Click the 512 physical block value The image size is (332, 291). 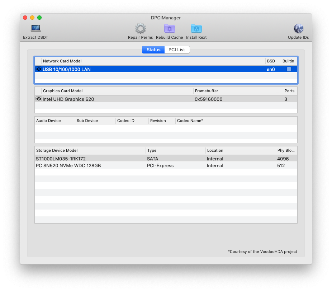tap(281, 165)
